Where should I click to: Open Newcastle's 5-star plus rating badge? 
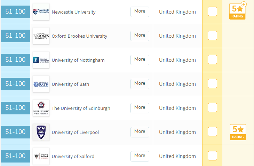(238, 11)
